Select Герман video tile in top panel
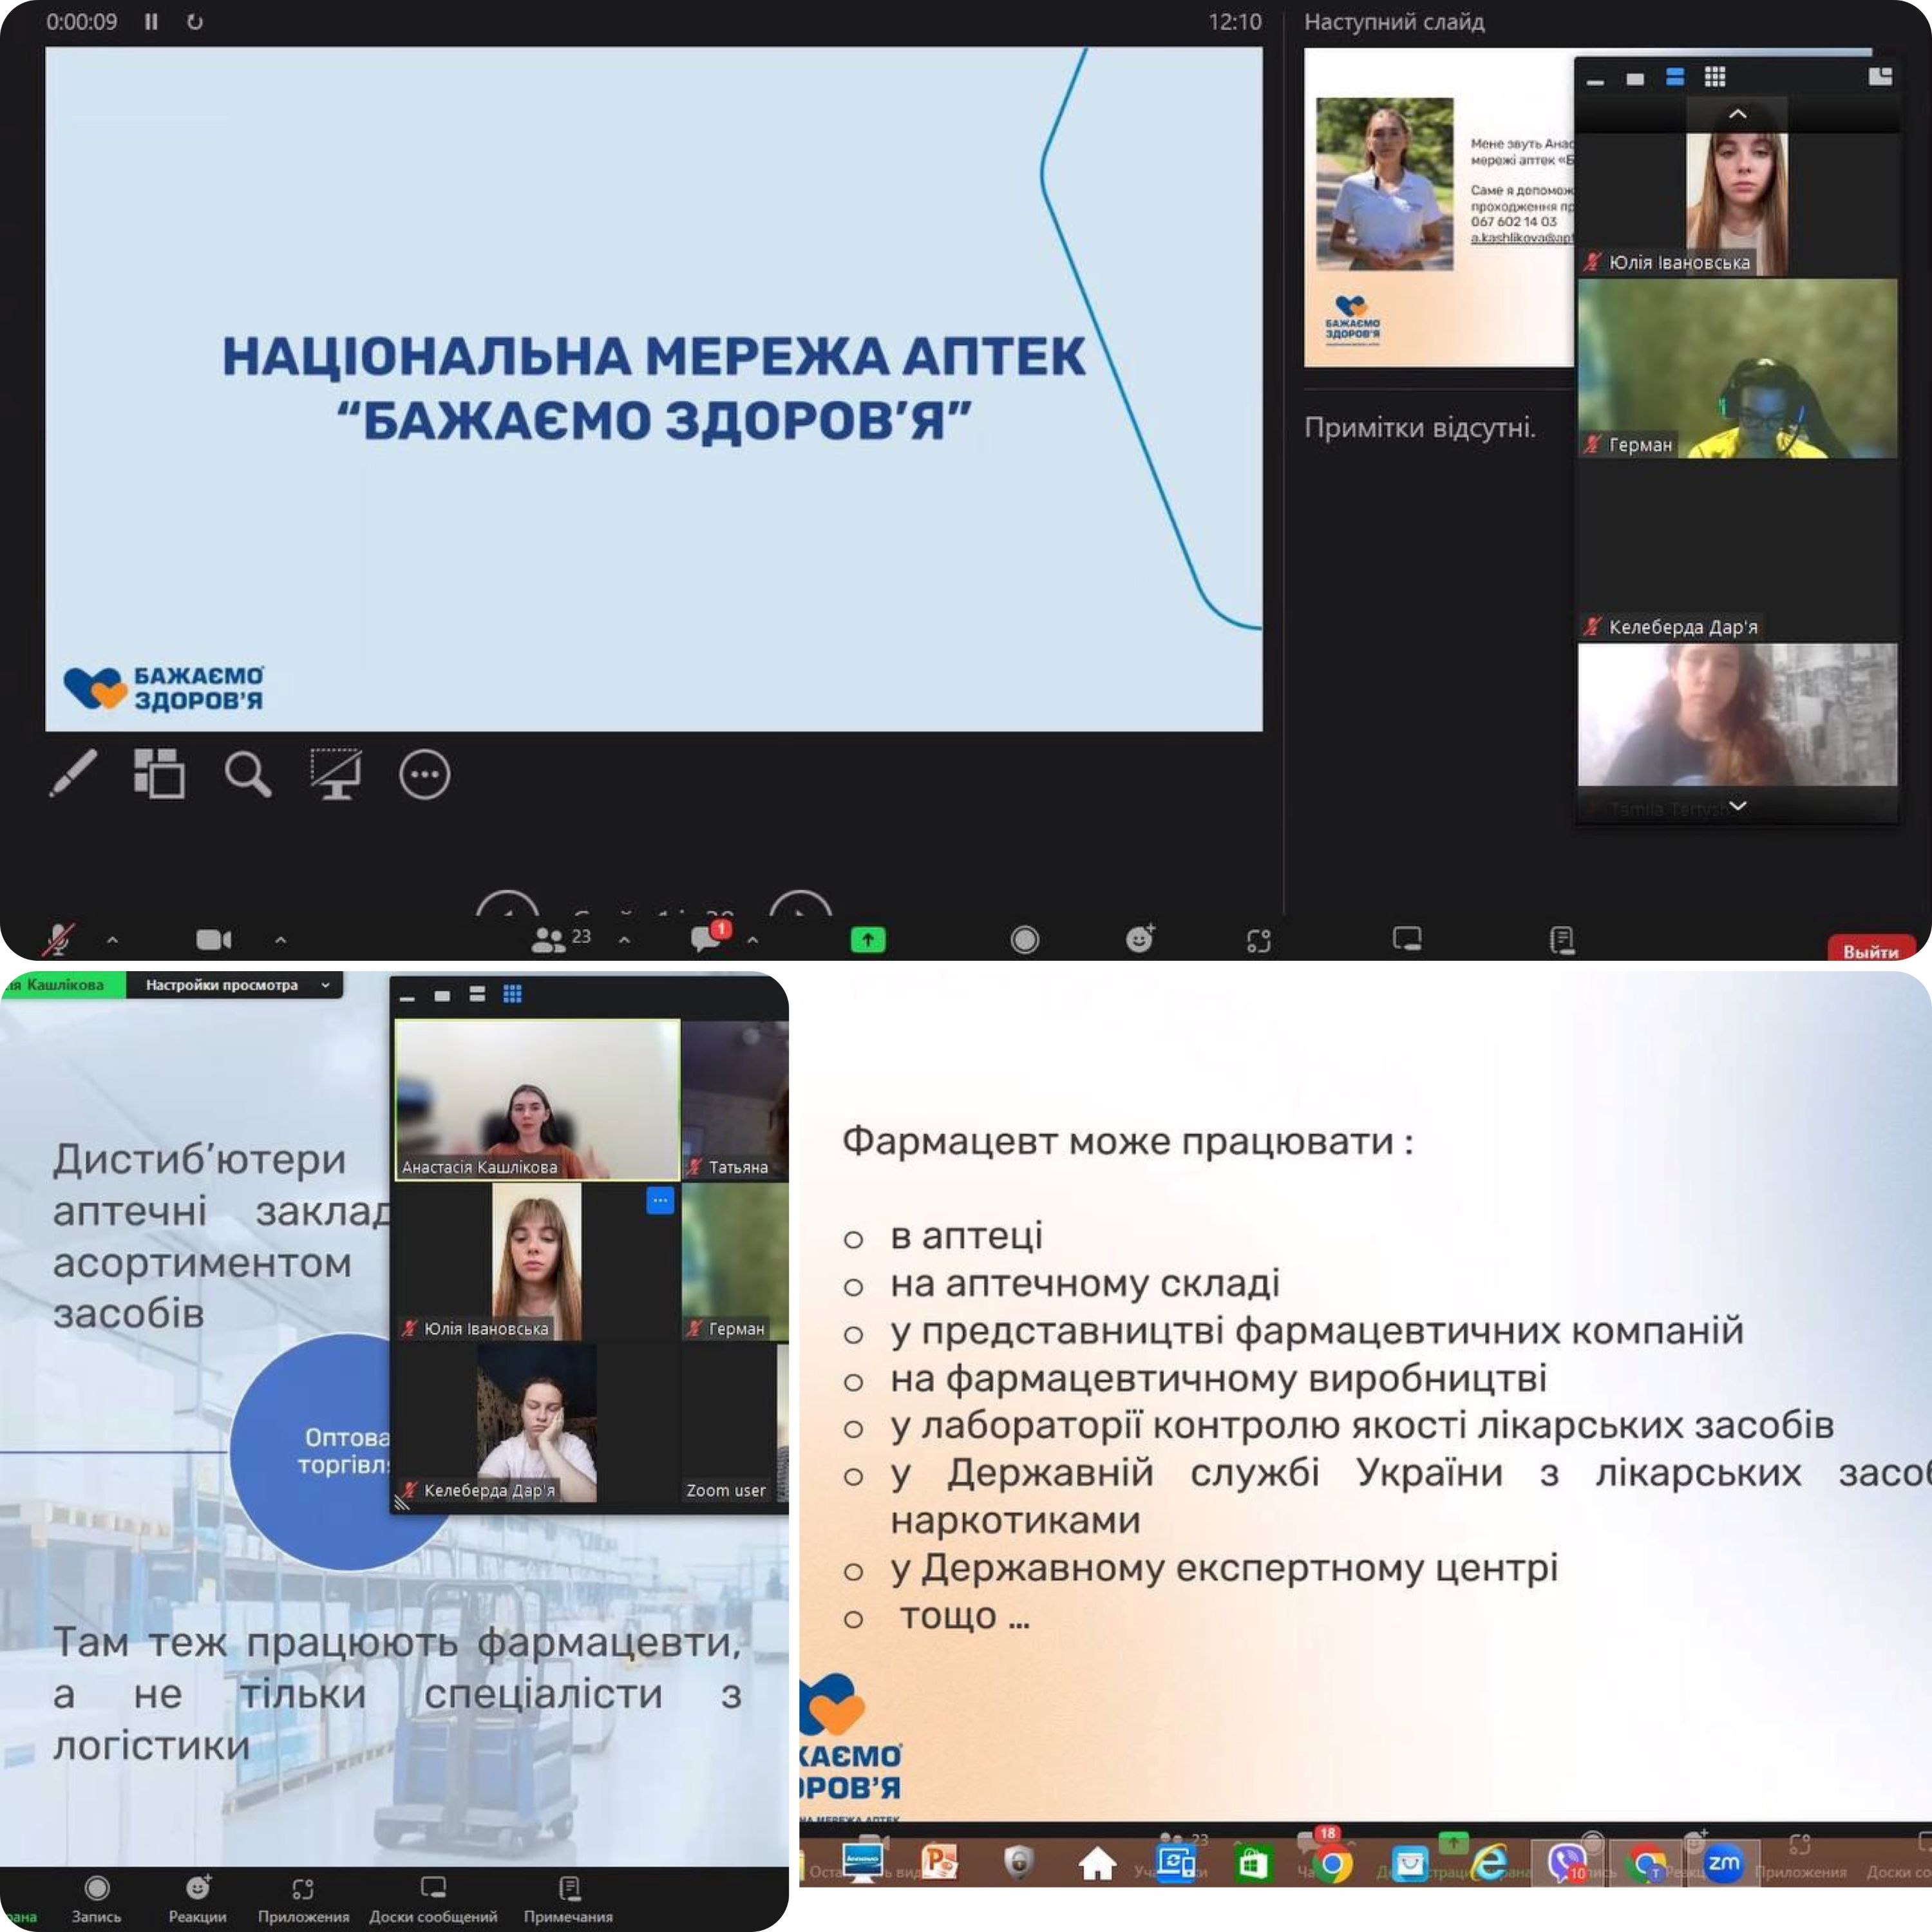The height and width of the screenshot is (1932, 1932). click(1737, 368)
